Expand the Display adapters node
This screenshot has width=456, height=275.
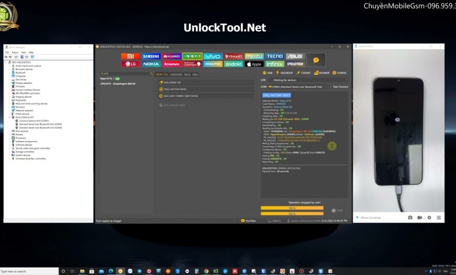9,83
